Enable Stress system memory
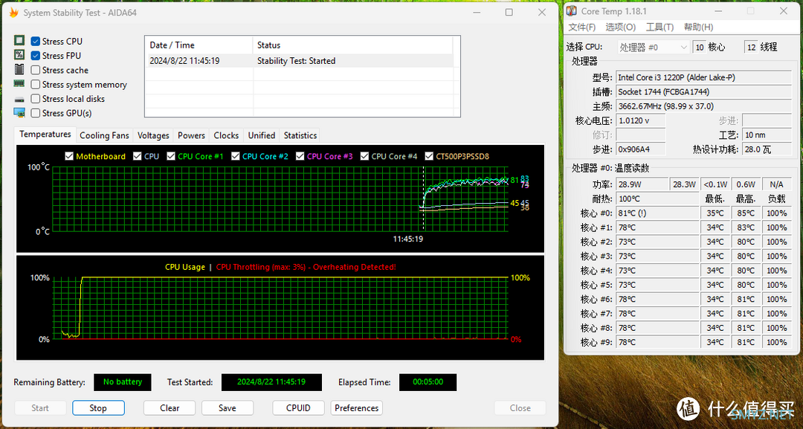 tap(36, 85)
